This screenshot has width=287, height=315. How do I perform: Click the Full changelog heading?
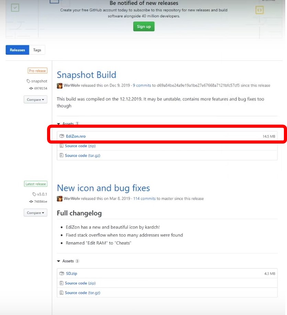[79, 213]
